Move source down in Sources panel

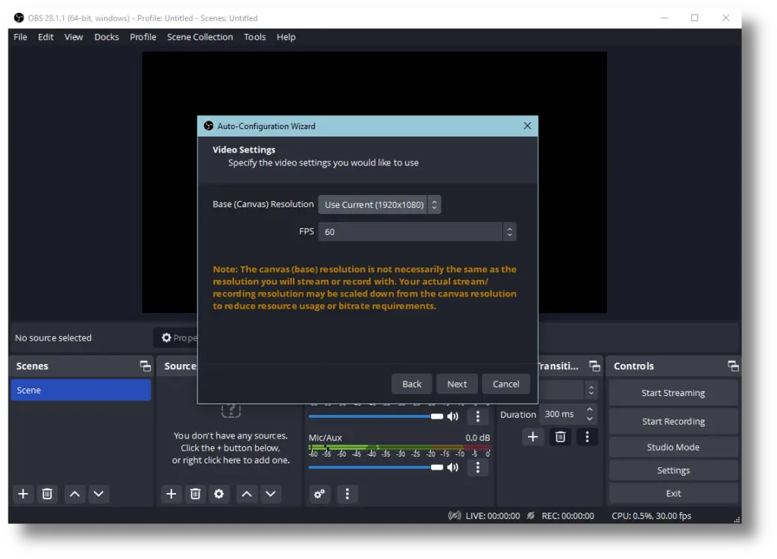(271, 494)
